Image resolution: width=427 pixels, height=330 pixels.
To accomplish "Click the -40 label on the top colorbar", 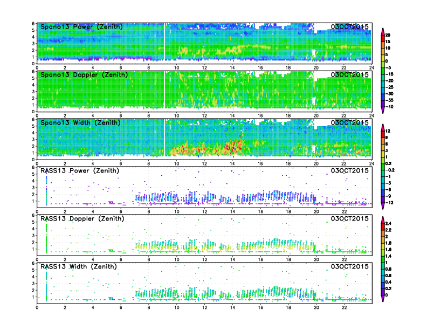I will coord(389,107).
